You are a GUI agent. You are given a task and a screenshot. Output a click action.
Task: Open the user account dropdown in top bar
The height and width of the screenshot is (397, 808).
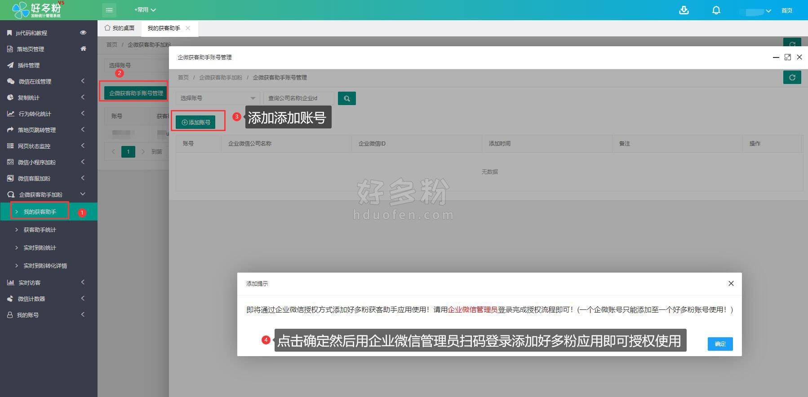tap(755, 11)
